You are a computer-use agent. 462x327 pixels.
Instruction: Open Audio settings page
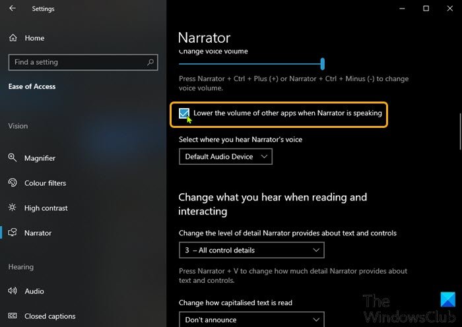coord(34,291)
